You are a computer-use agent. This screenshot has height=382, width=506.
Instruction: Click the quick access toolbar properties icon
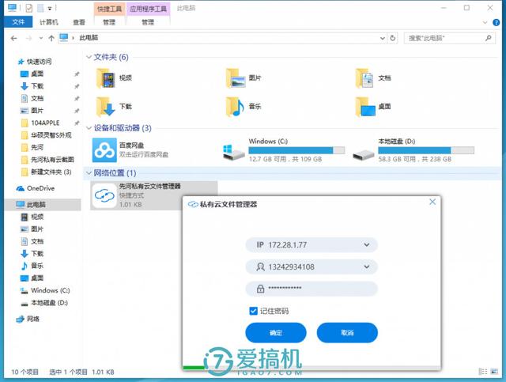pos(28,8)
